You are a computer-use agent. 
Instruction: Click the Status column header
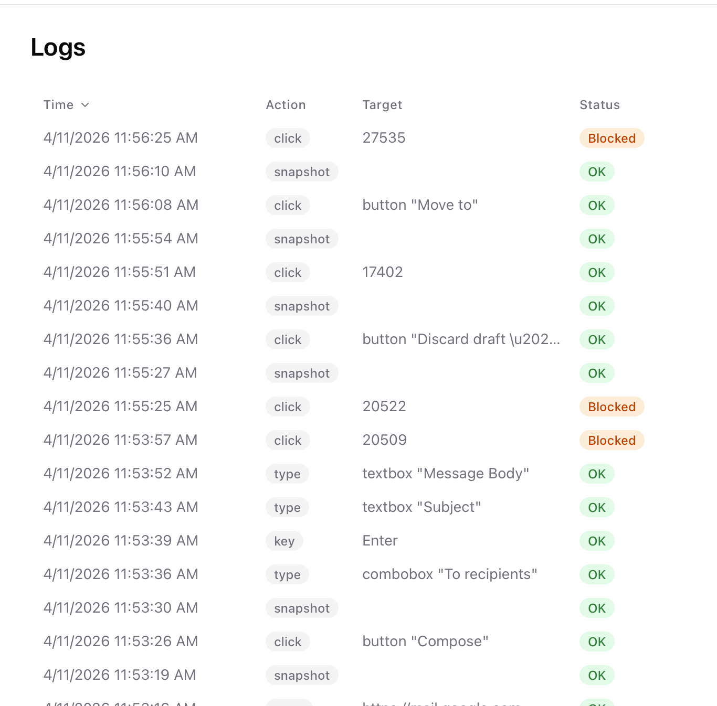point(599,105)
